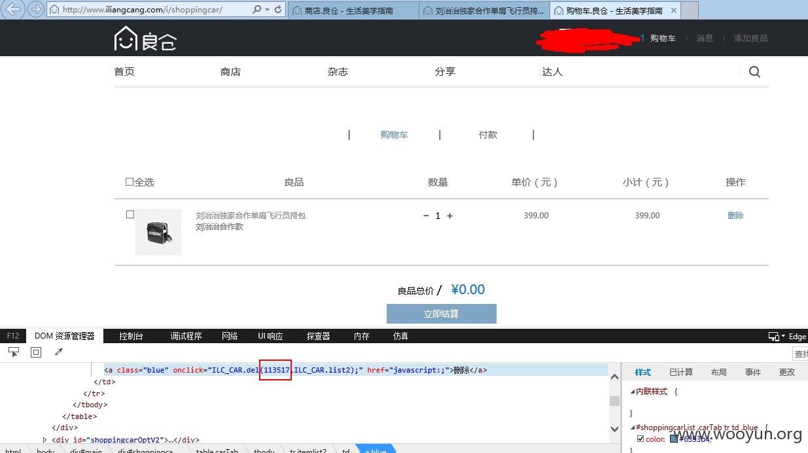Image resolution: width=808 pixels, height=453 pixels.
Task: Click 删除 to remove the cart item
Action: click(735, 215)
